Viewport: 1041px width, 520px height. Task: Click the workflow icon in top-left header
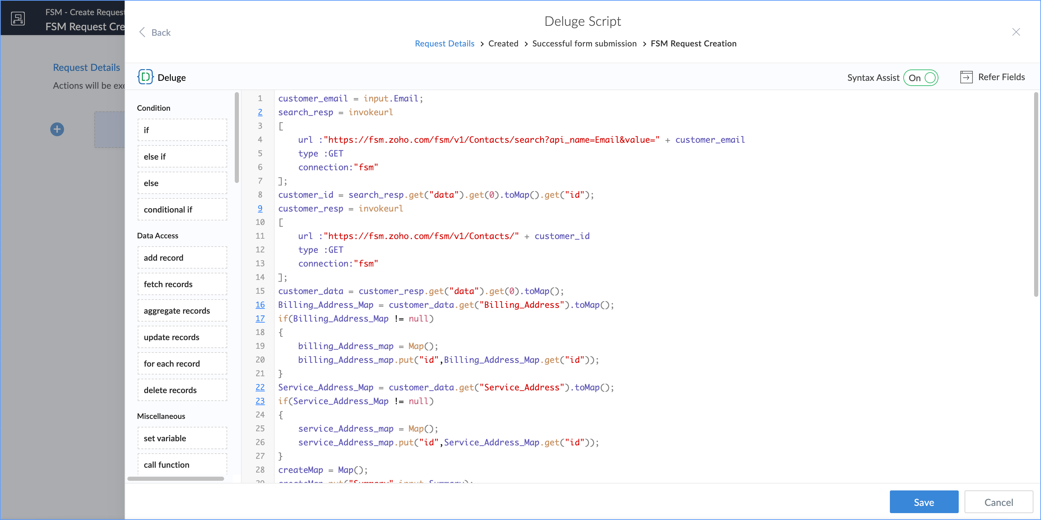[x=18, y=18]
